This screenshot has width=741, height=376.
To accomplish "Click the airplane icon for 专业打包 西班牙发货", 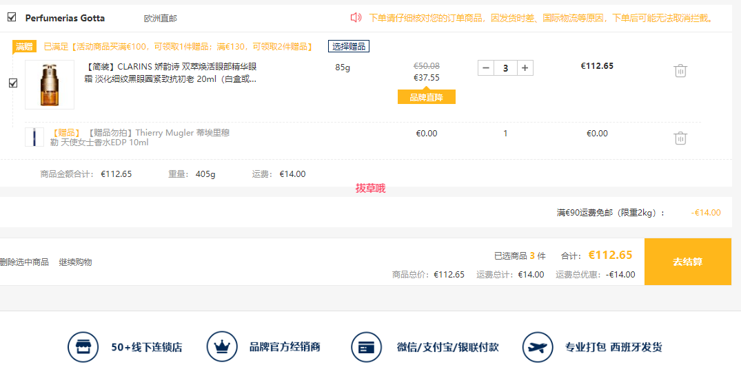I will coord(538,347).
